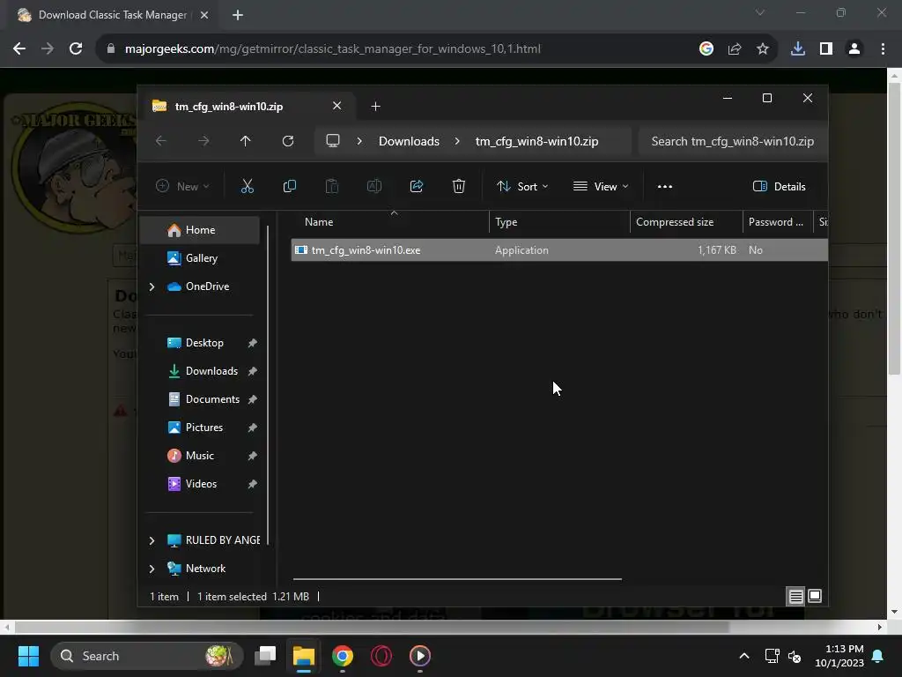This screenshot has width=902, height=677.
Task: Bookmark this page with the star icon
Action: point(763,49)
